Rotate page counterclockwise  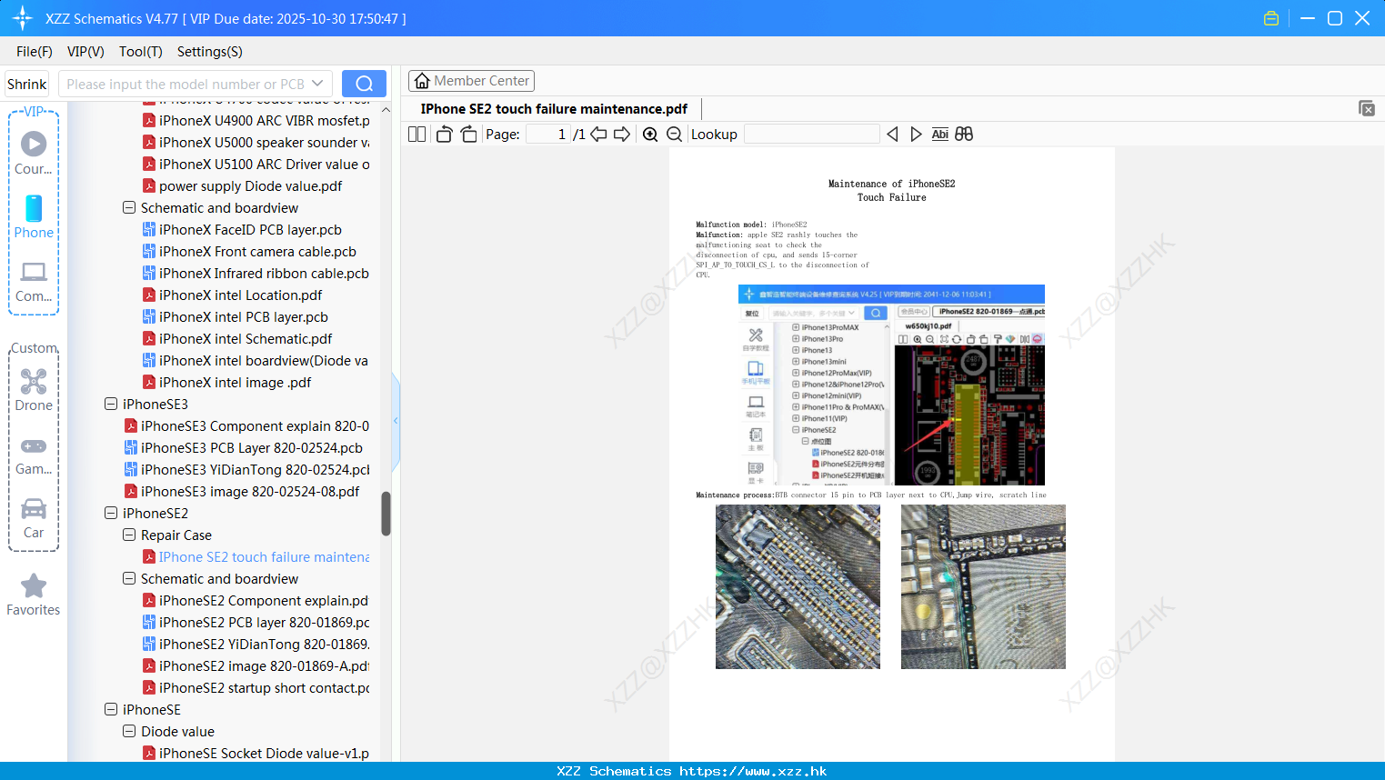[444, 135]
